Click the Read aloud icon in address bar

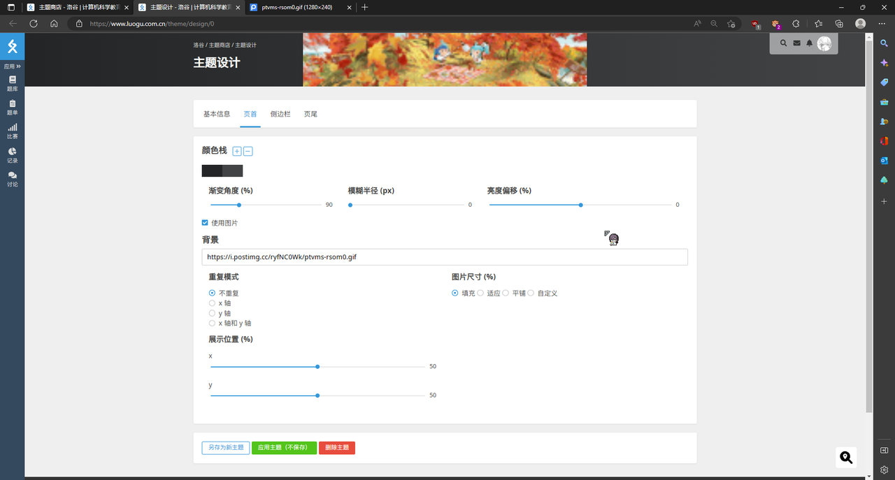(x=697, y=23)
